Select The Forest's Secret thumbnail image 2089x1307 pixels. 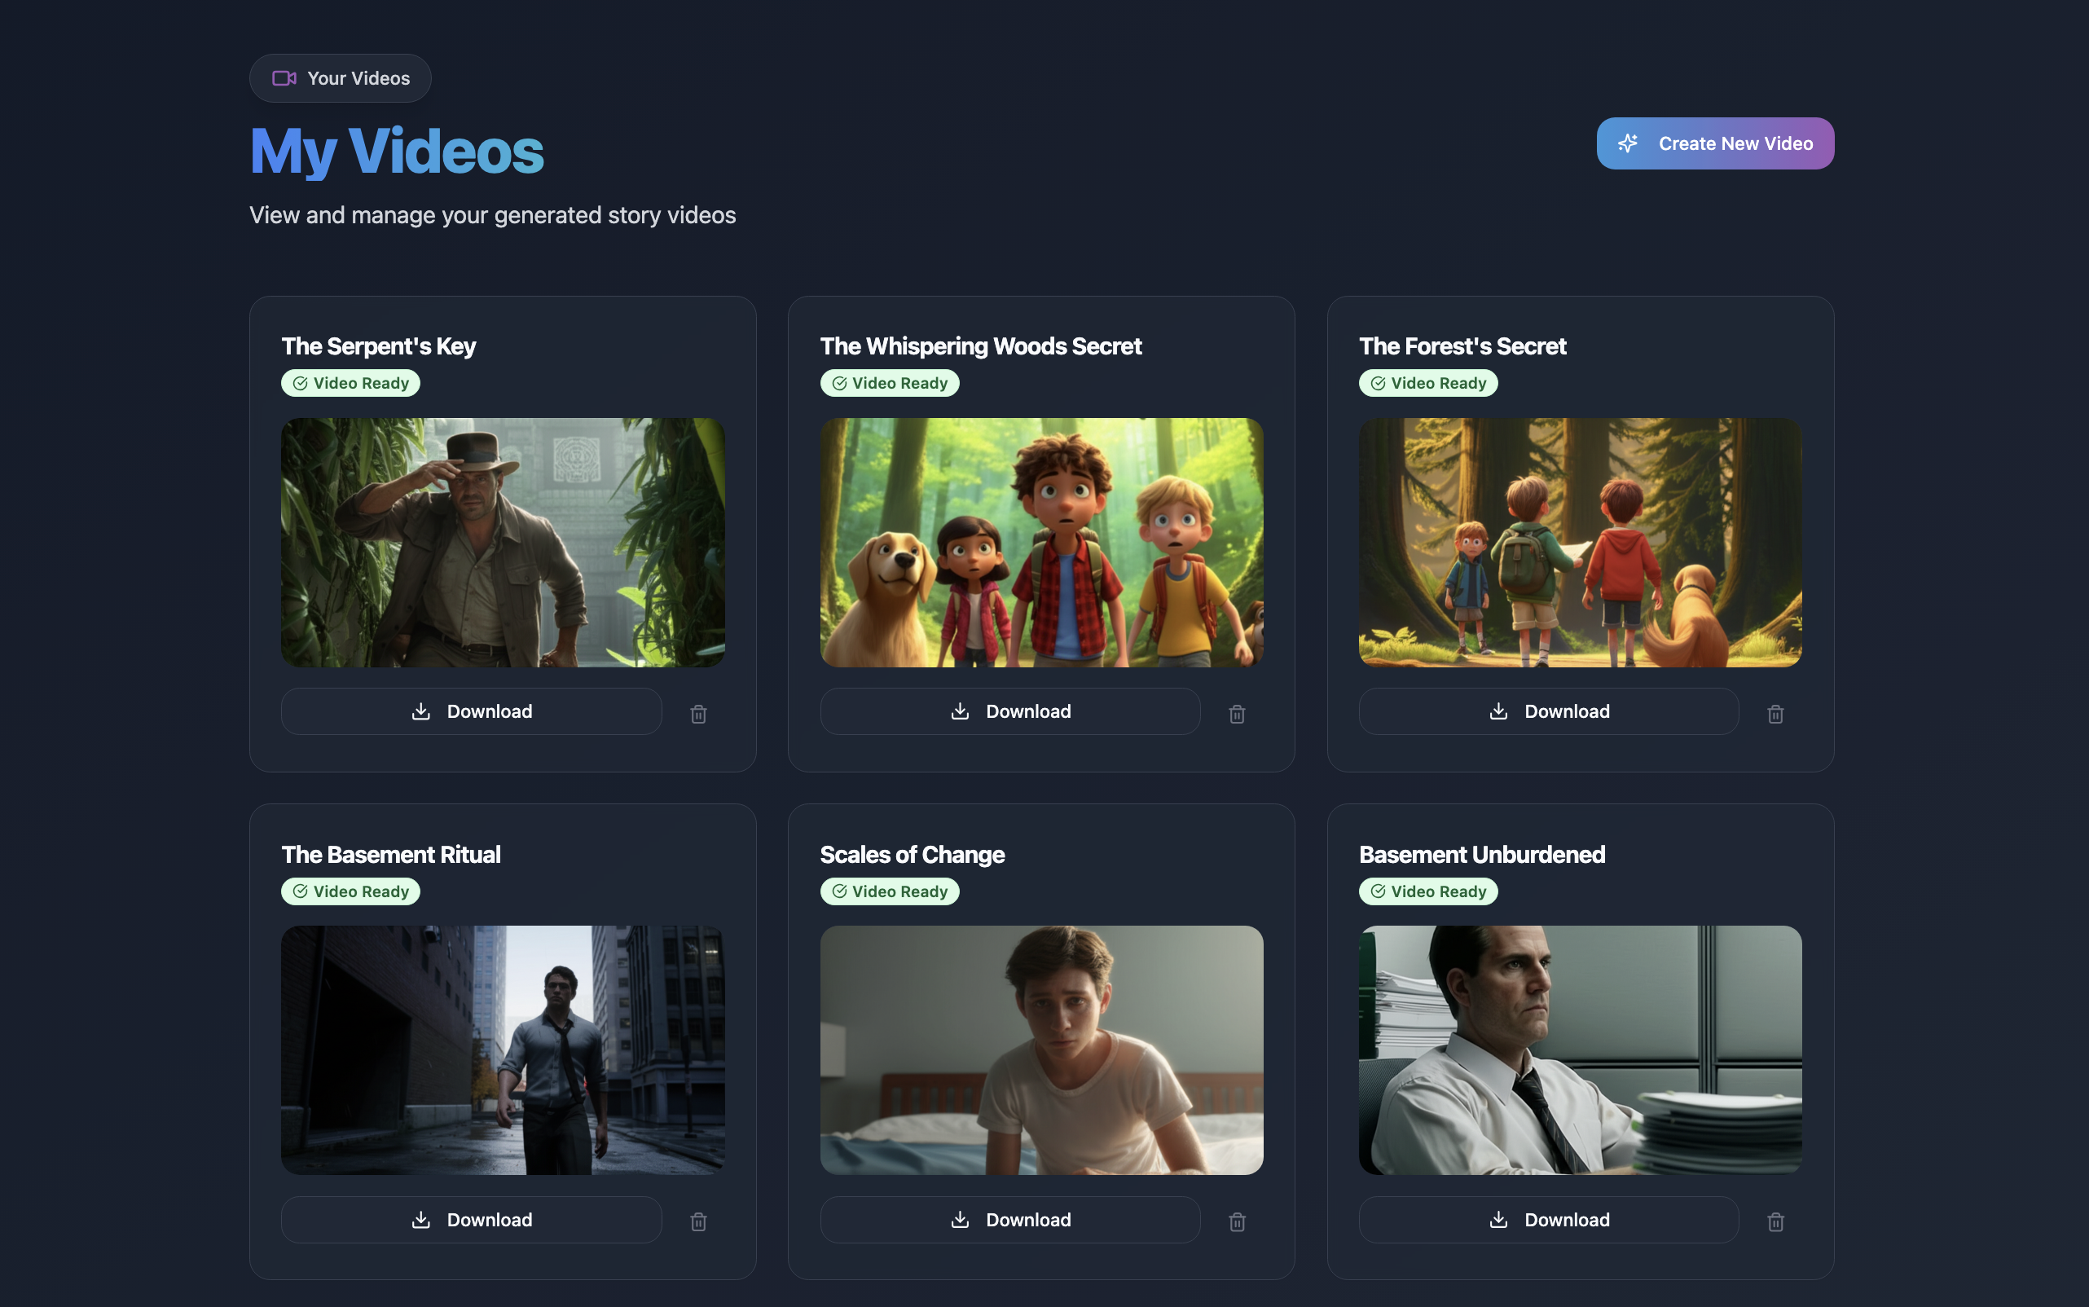tap(1579, 542)
